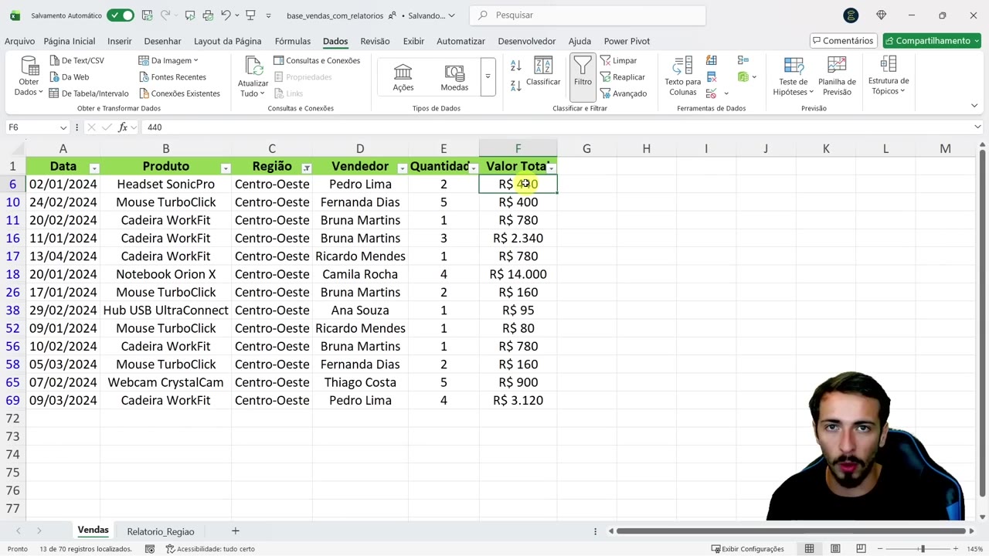Viewport: 989px width, 556px height.
Task: Click the zoom slider handle
Action: coord(922,549)
